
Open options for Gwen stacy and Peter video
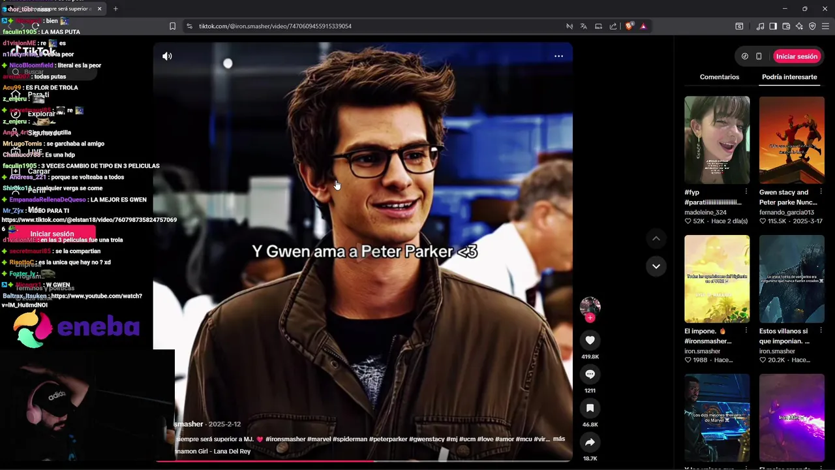click(x=821, y=192)
